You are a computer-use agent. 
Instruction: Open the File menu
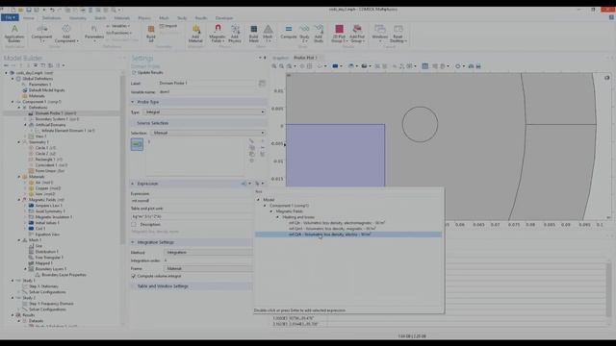[x=10, y=17]
